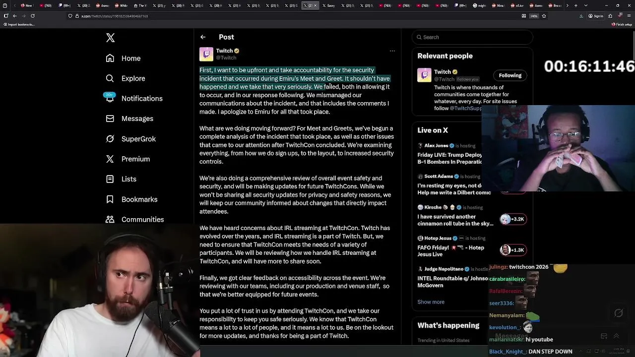This screenshot has height=357, width=635.
Task: Click the Messages envelope icon
Action: [x=110, y=119]
